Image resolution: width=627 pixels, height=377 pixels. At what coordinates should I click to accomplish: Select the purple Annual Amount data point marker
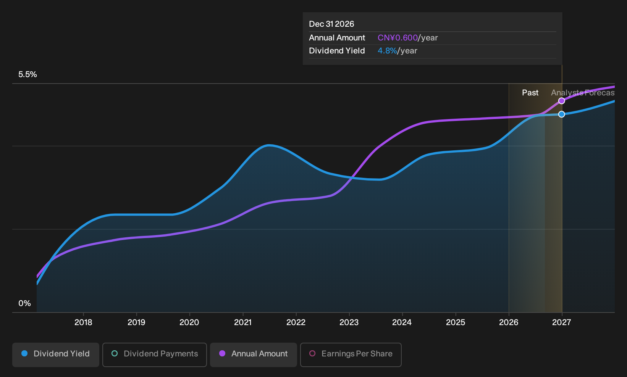562,101
